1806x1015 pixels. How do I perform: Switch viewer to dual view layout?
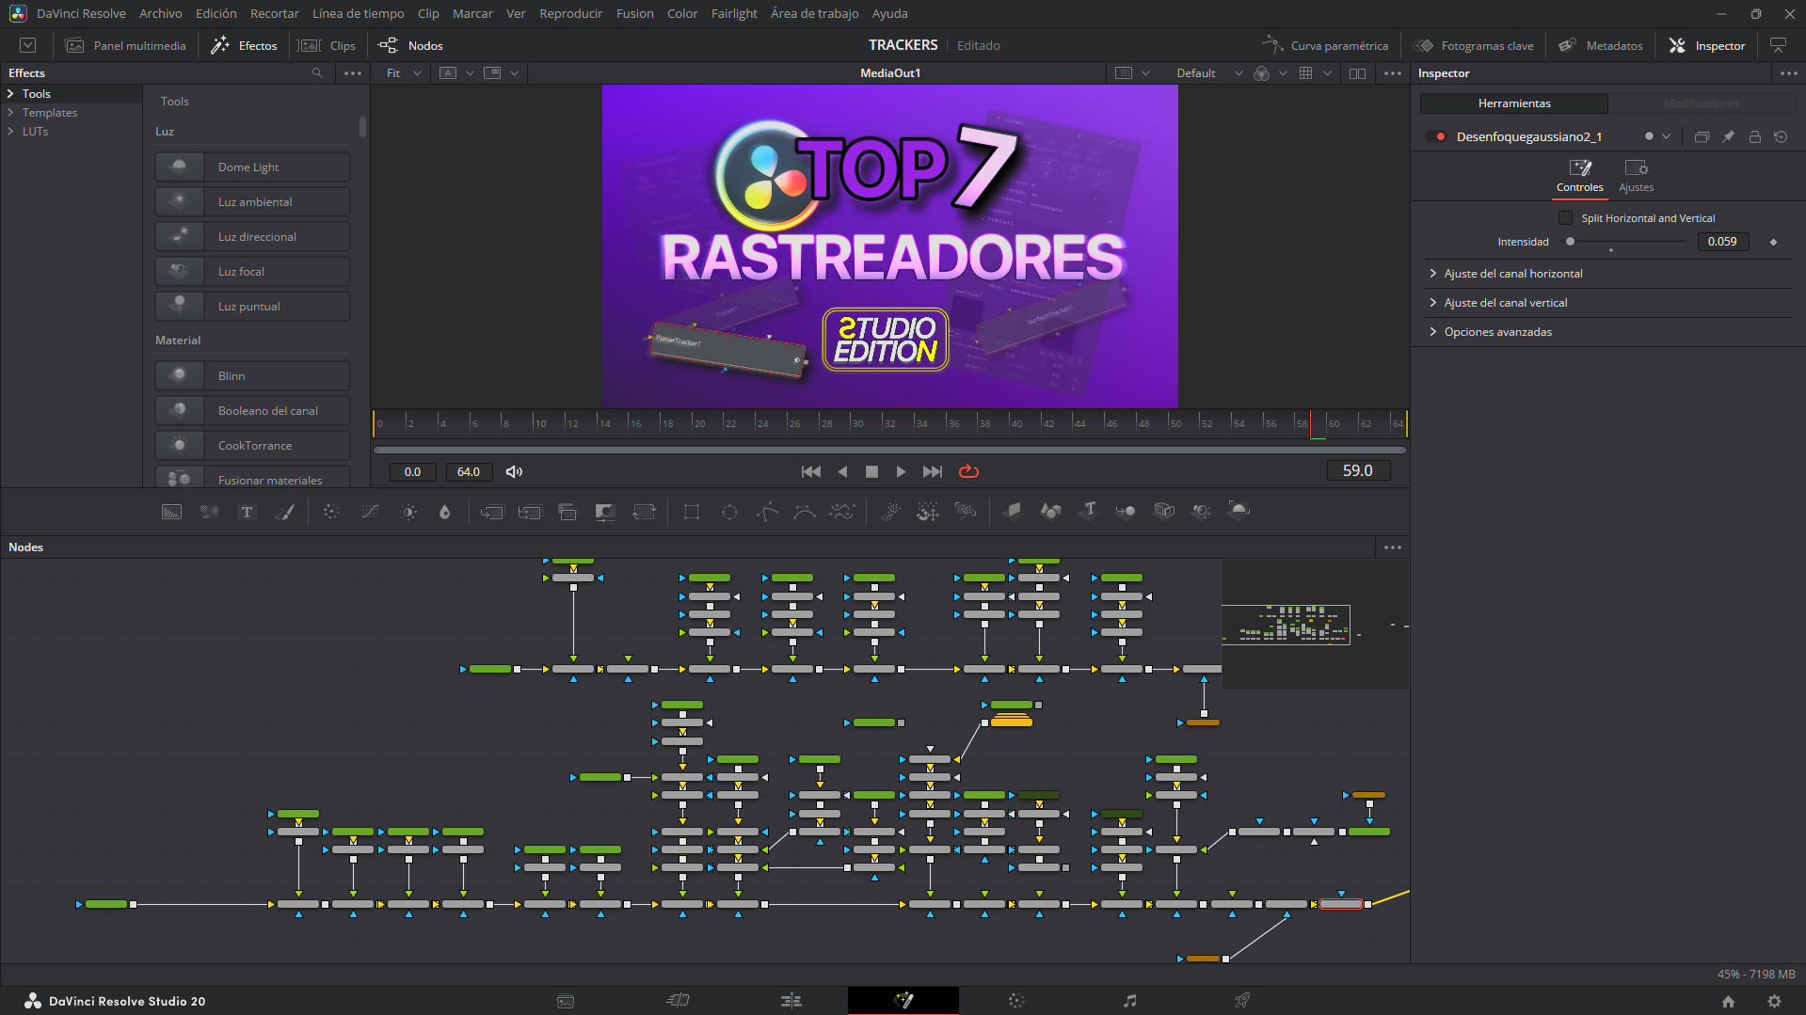point(1357,73)
